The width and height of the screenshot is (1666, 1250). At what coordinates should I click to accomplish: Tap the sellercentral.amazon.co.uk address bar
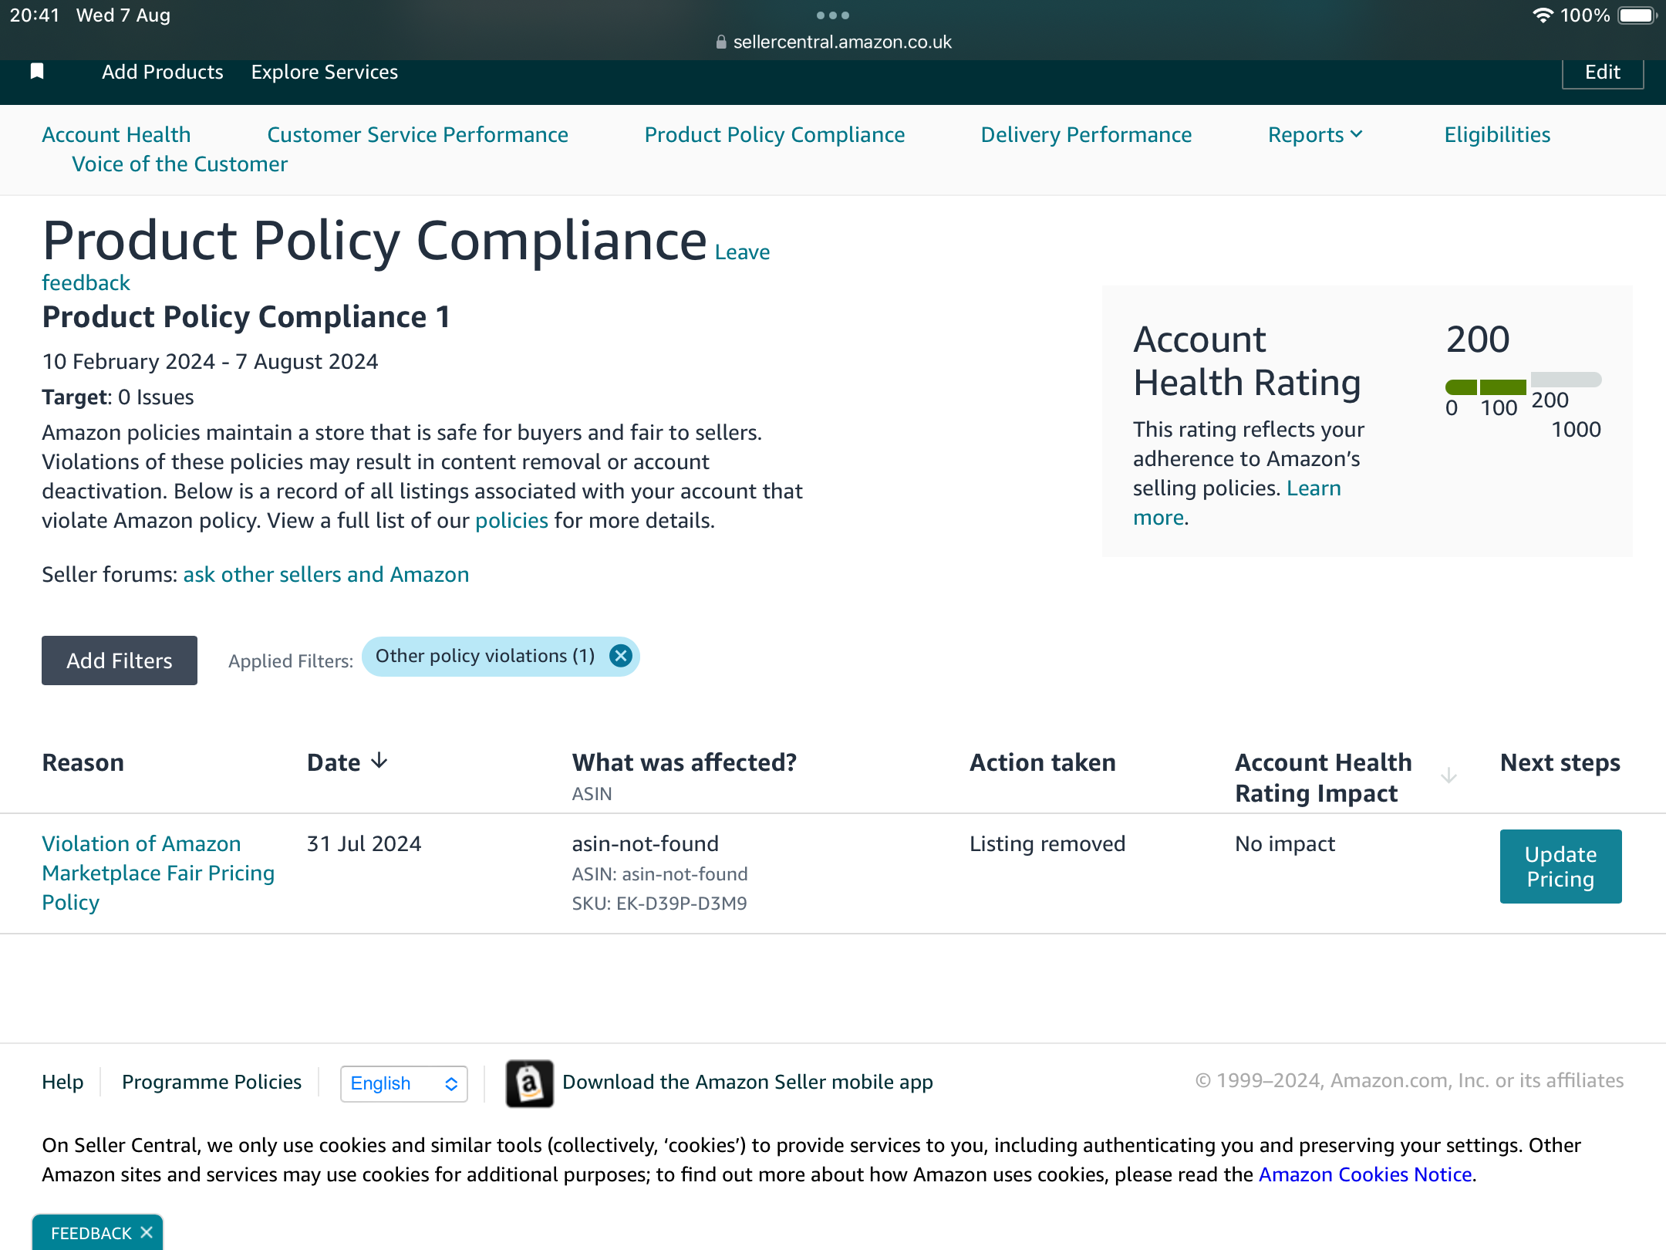tap(842, 42)
